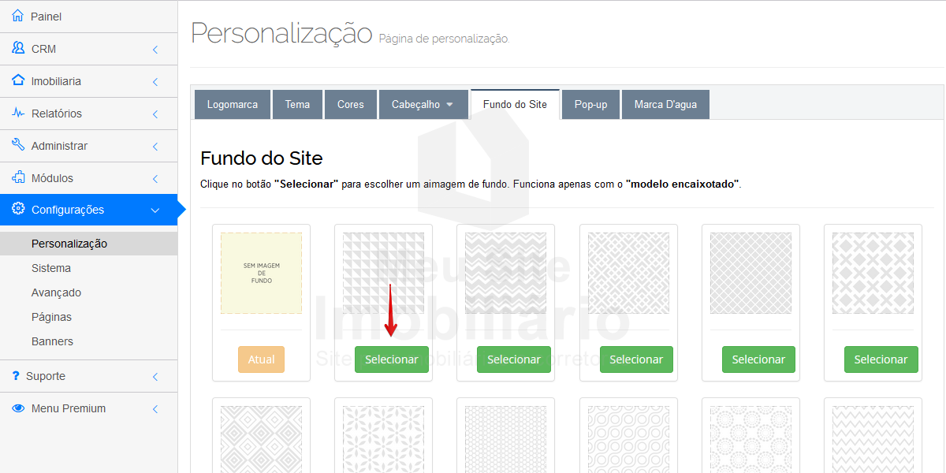
Task: Select the 'Sem imagem de fundo' swatch
Action: tap(261, 273)
